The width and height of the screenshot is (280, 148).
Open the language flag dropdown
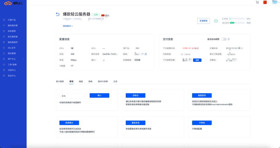(266, 2)
